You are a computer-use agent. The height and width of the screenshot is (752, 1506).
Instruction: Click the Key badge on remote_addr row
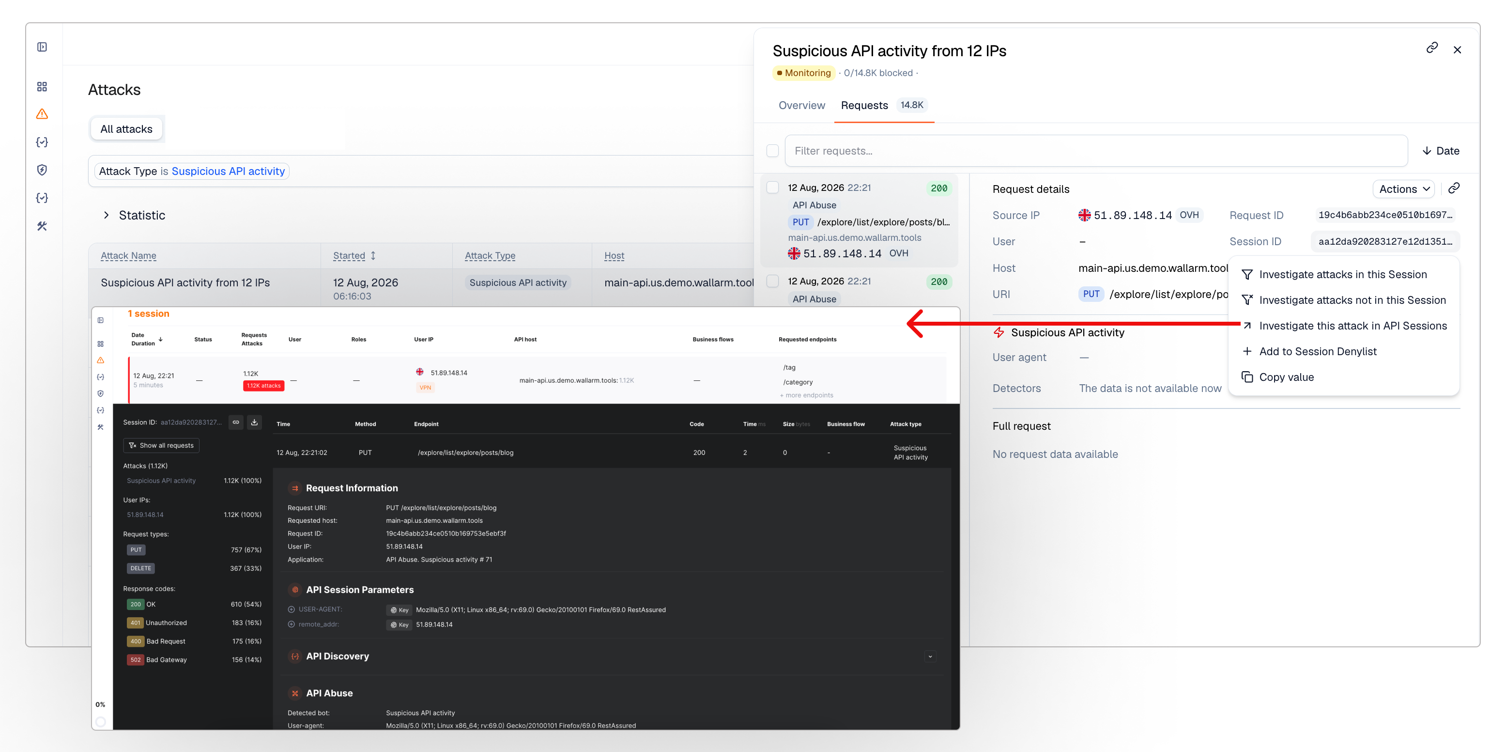(x=400, y=625)
